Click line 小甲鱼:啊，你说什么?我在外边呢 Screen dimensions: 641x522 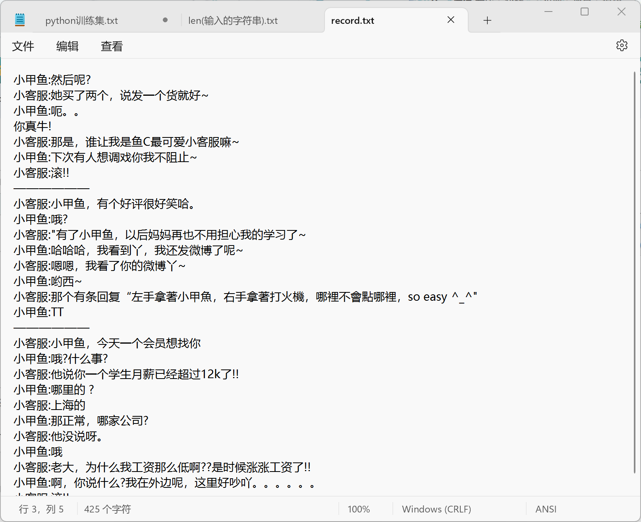[x=165, y=483]
